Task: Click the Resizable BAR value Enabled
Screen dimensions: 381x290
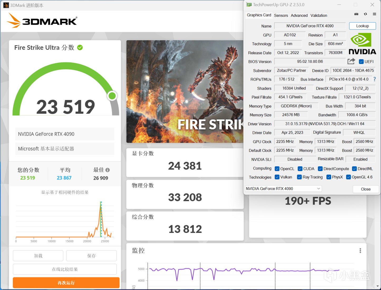Action: click(x=360, y=159)
